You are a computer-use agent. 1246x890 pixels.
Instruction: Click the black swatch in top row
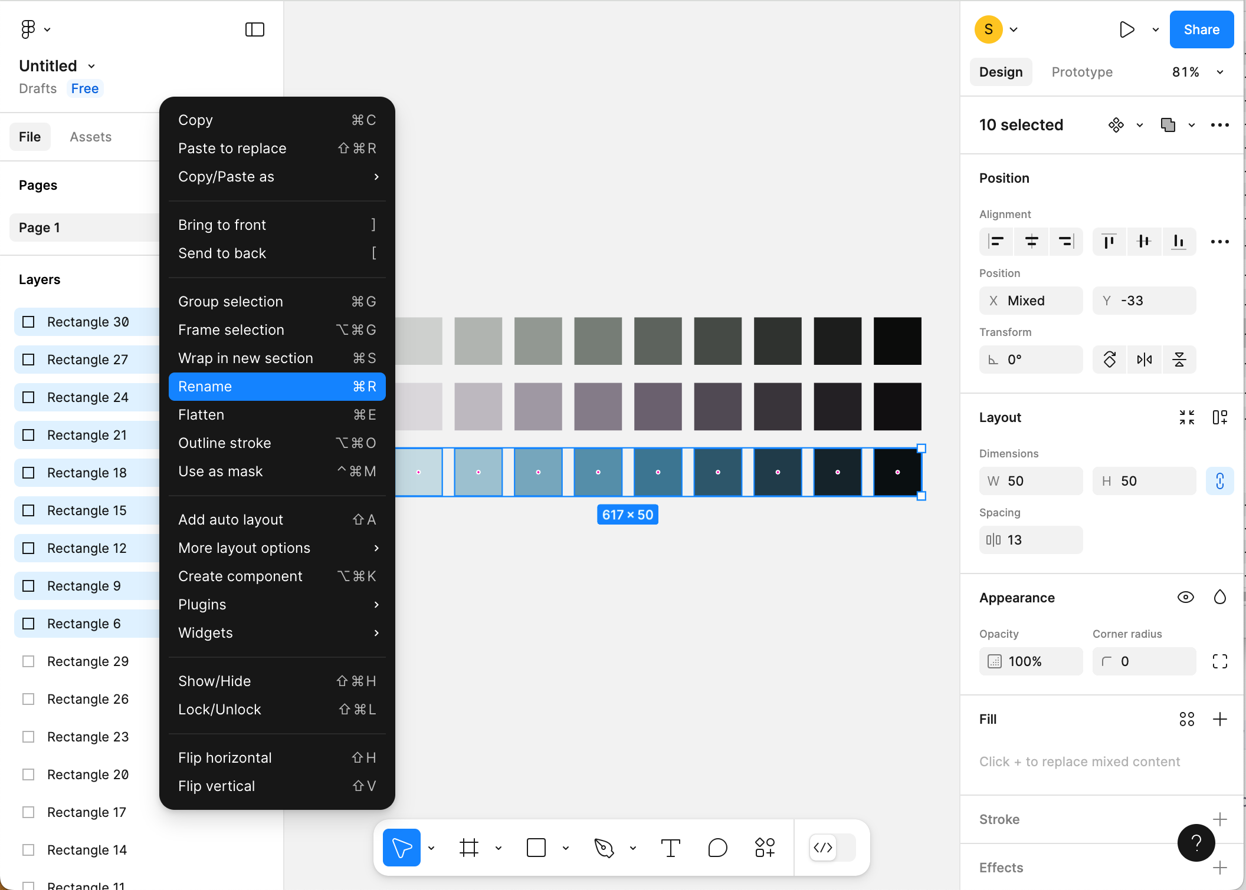pyautogui.click(x=897, y=341)
